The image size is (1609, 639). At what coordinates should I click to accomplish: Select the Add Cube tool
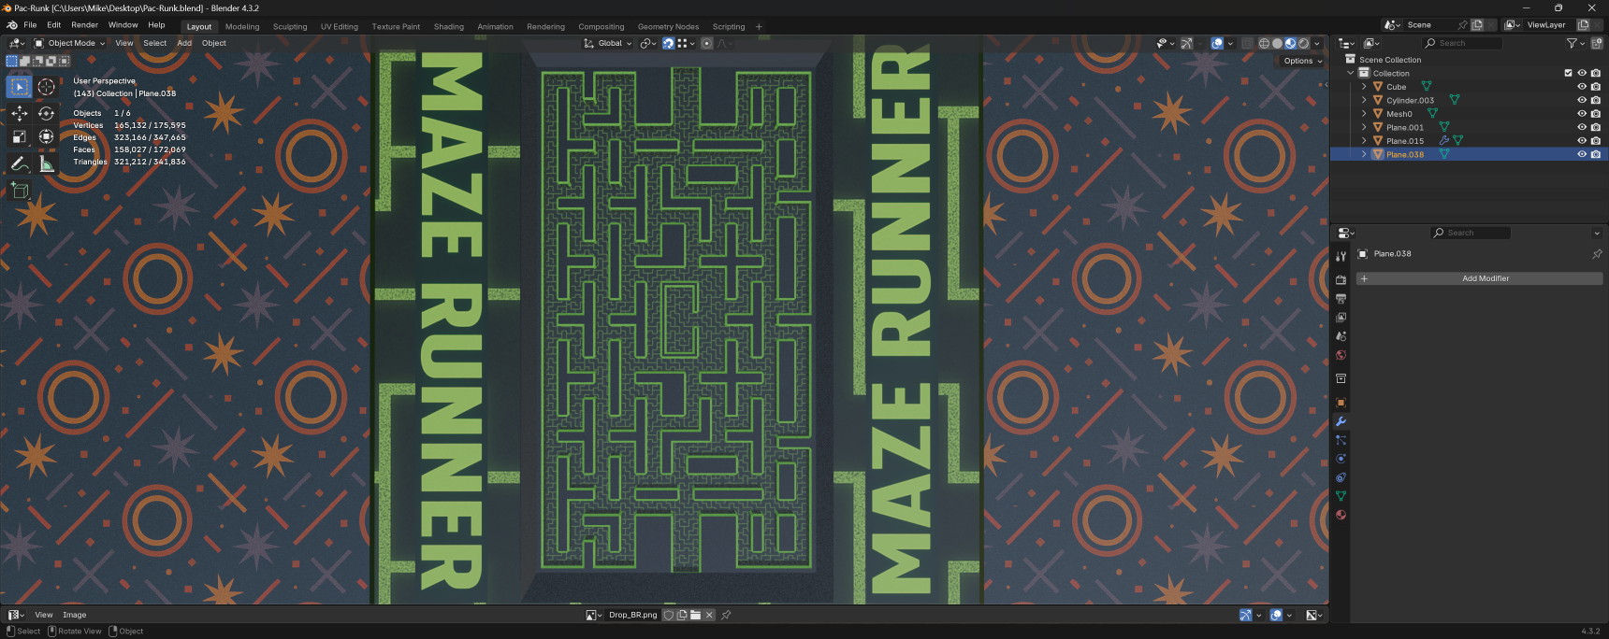click(20, 192)
